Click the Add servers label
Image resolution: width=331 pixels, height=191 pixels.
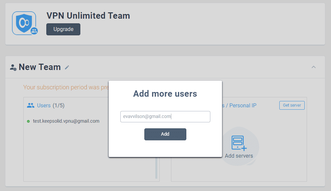(239, 156)
